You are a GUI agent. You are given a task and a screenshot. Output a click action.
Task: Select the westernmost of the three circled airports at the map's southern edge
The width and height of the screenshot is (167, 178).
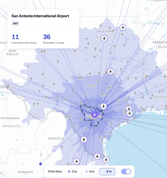tap(77, 161)
